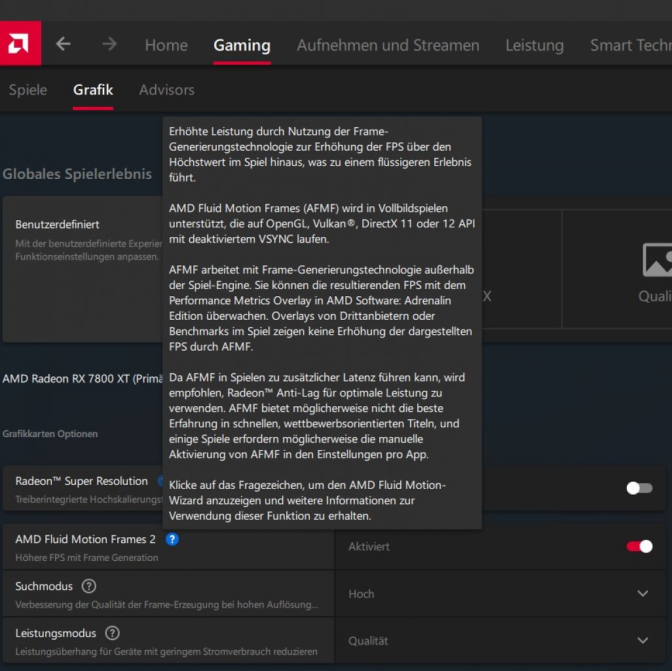The width and height of the screenshot is (672, 671).
Task: Open the Leistung tab
Action: pyautogui.click(x=534, y=45)
